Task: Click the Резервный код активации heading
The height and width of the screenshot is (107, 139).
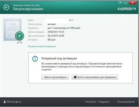Action: (59, 58)
